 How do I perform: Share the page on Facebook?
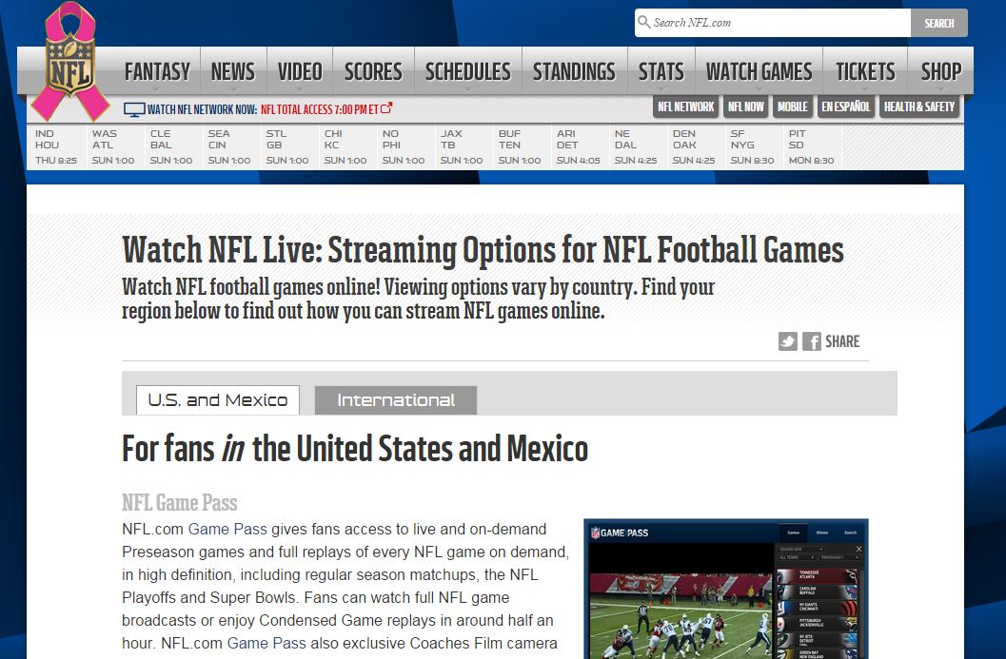point(812,341)
